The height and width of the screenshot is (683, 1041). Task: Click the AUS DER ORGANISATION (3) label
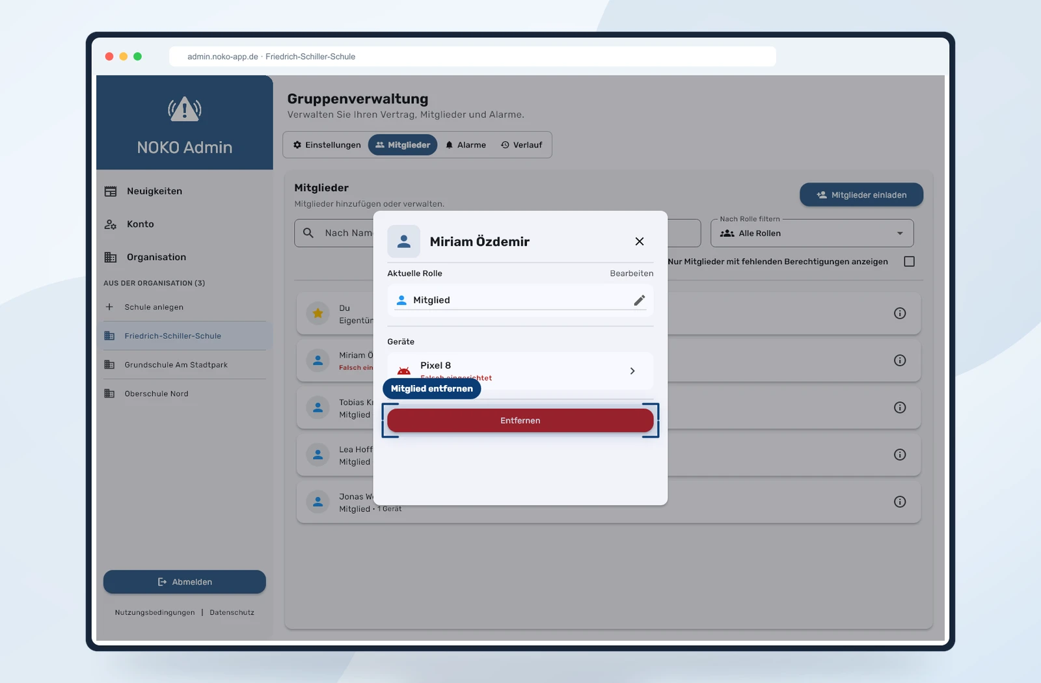[154, 284]
